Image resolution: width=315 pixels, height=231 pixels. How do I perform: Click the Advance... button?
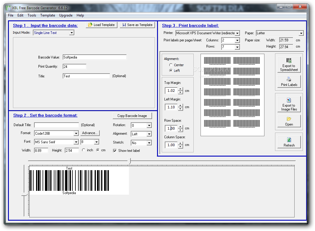pos(90,133)
